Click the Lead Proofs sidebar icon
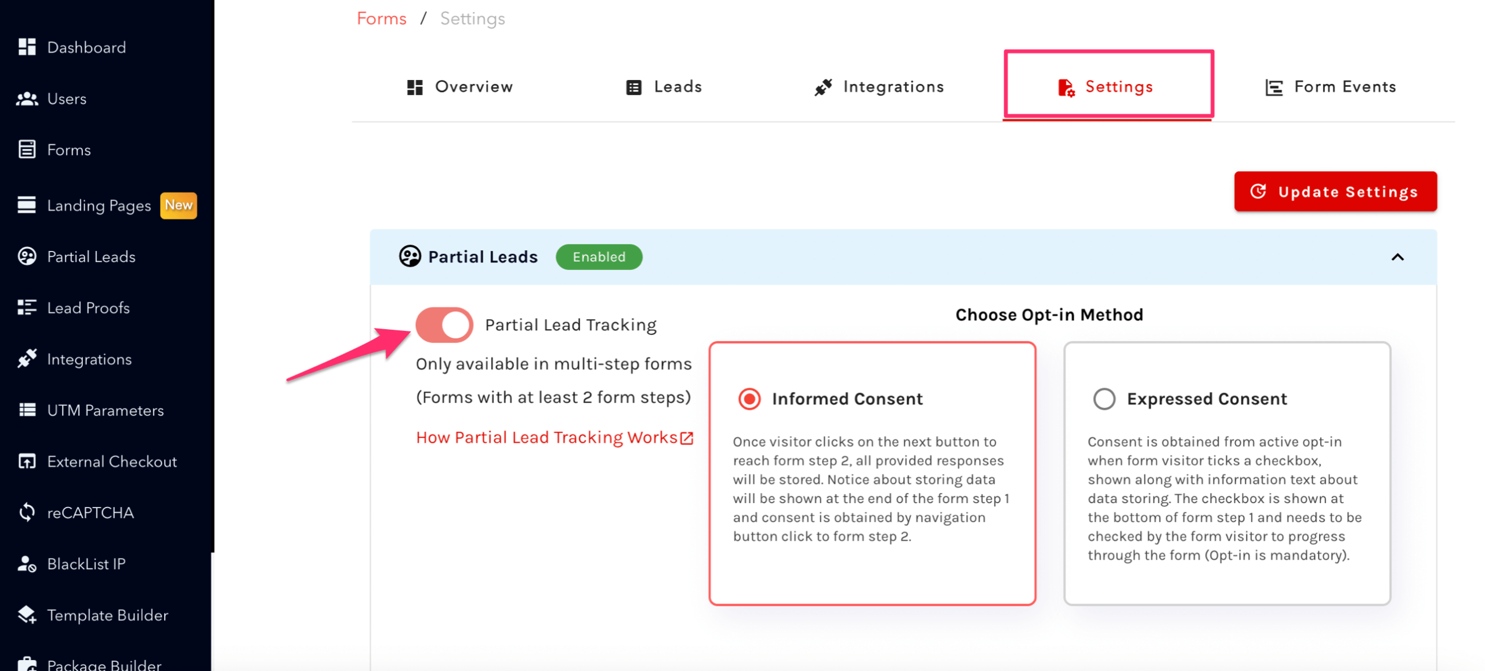The height and width of the screenshot is (671, 1485). click(27, 307)
